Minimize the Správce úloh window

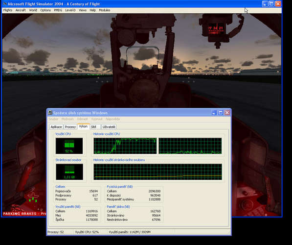[x=214, y=113]
